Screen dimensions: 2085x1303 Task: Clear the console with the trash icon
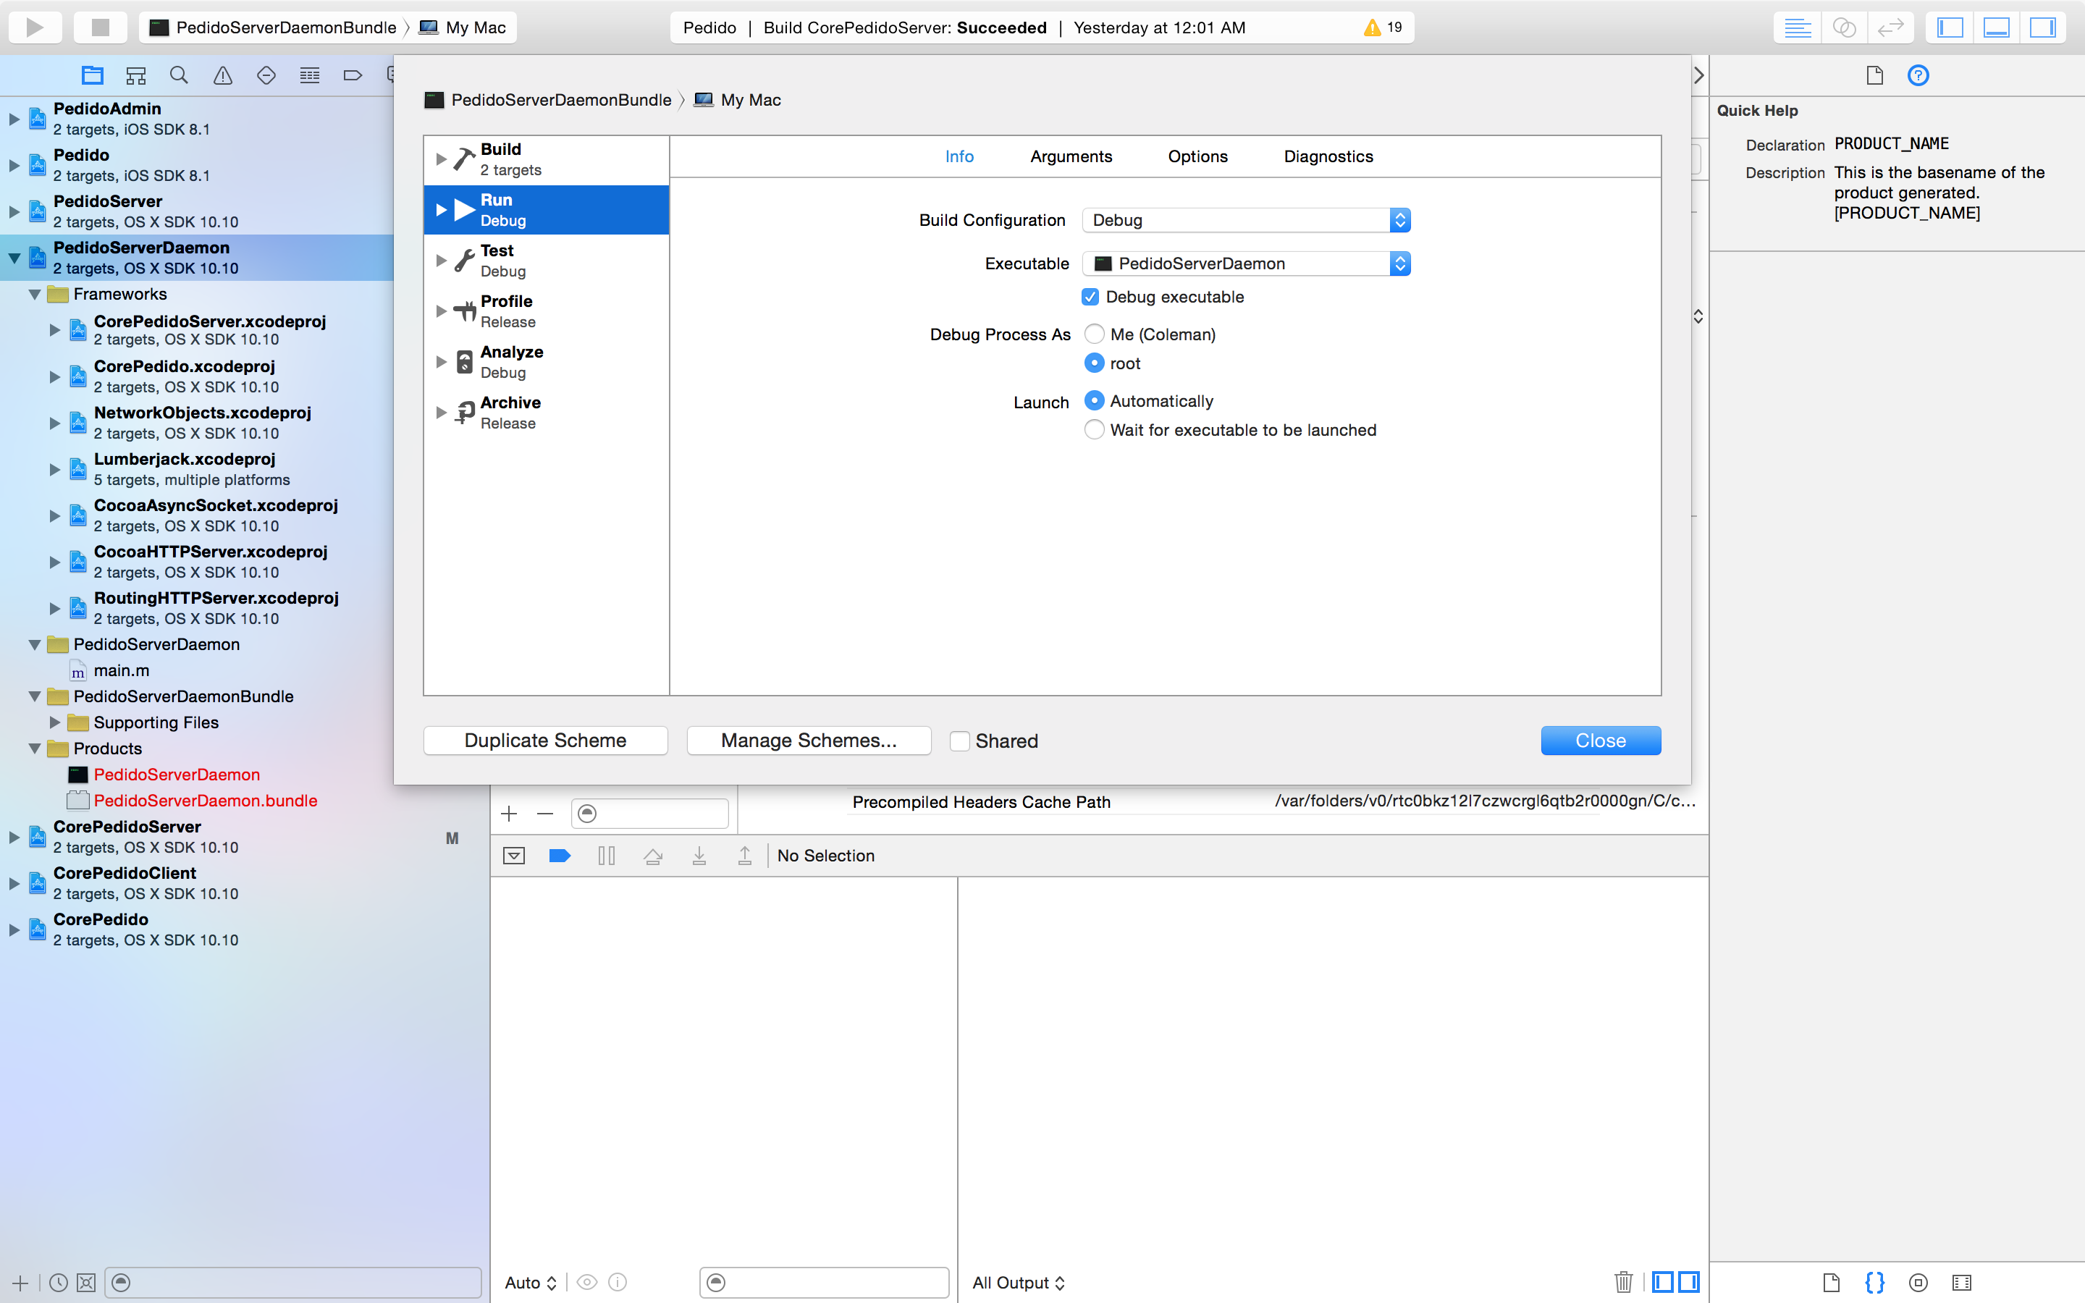click(x=1623, y=1282)
